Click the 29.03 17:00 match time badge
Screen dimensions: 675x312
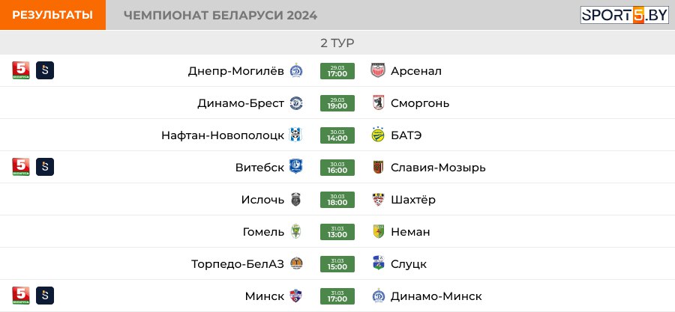(x=337, y=71)
